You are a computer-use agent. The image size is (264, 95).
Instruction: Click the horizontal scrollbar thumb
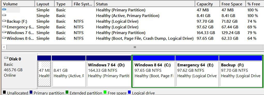(x=135, y=47)
